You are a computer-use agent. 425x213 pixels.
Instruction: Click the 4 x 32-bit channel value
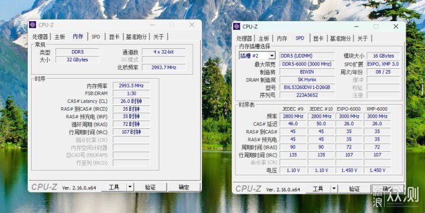point(164,52)
